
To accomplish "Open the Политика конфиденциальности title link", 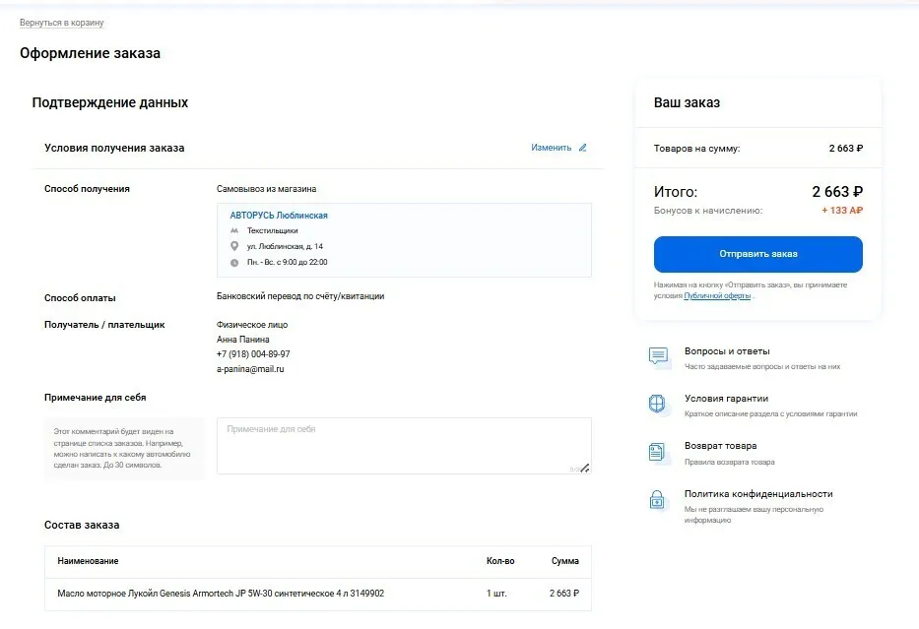I will click(x=758, y=494).
